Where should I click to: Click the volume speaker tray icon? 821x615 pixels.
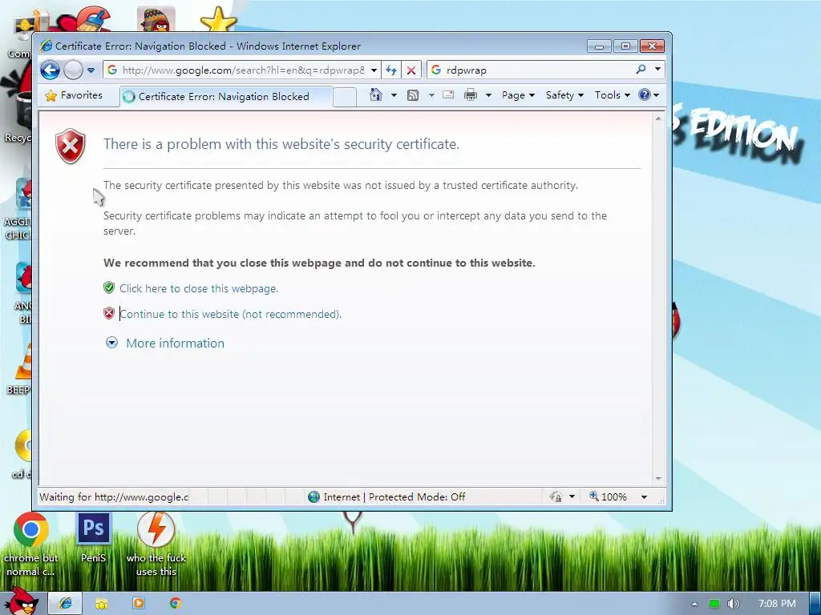click(734, 604)
